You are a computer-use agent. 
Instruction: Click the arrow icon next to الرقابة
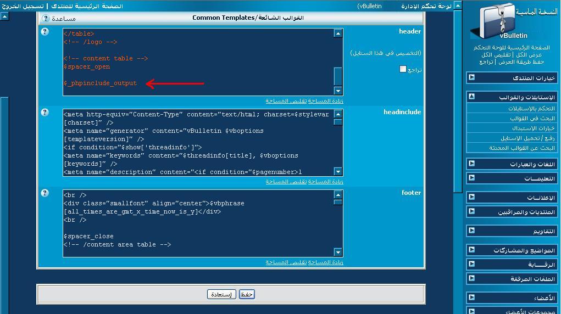click(x=471, y=264)
